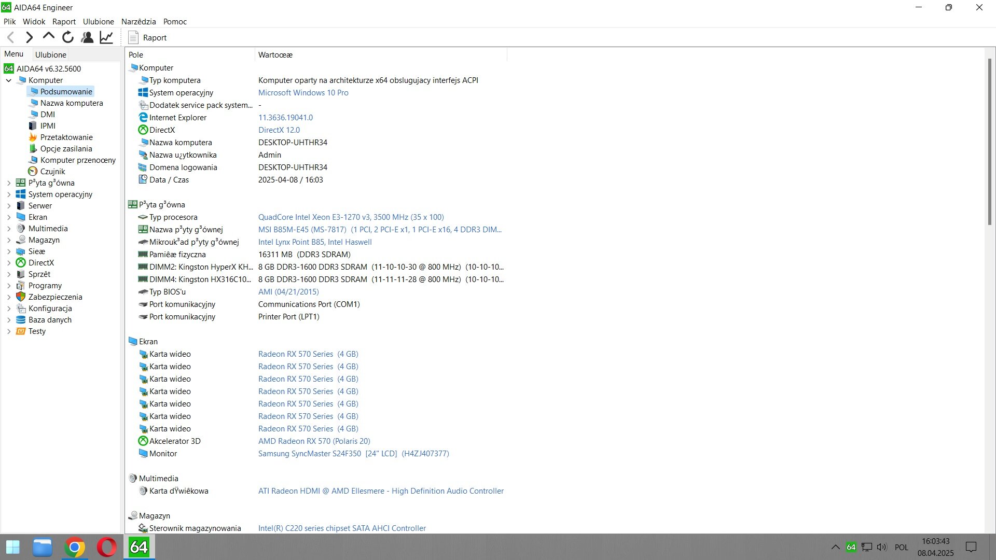This screenshot has height=560, width=996.
Task: Click the Baza danych database icon
Action: point(21,319)
